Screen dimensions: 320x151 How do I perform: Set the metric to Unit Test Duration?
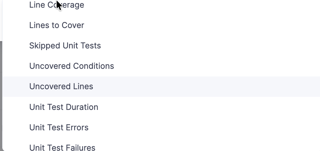click(64, 107)
